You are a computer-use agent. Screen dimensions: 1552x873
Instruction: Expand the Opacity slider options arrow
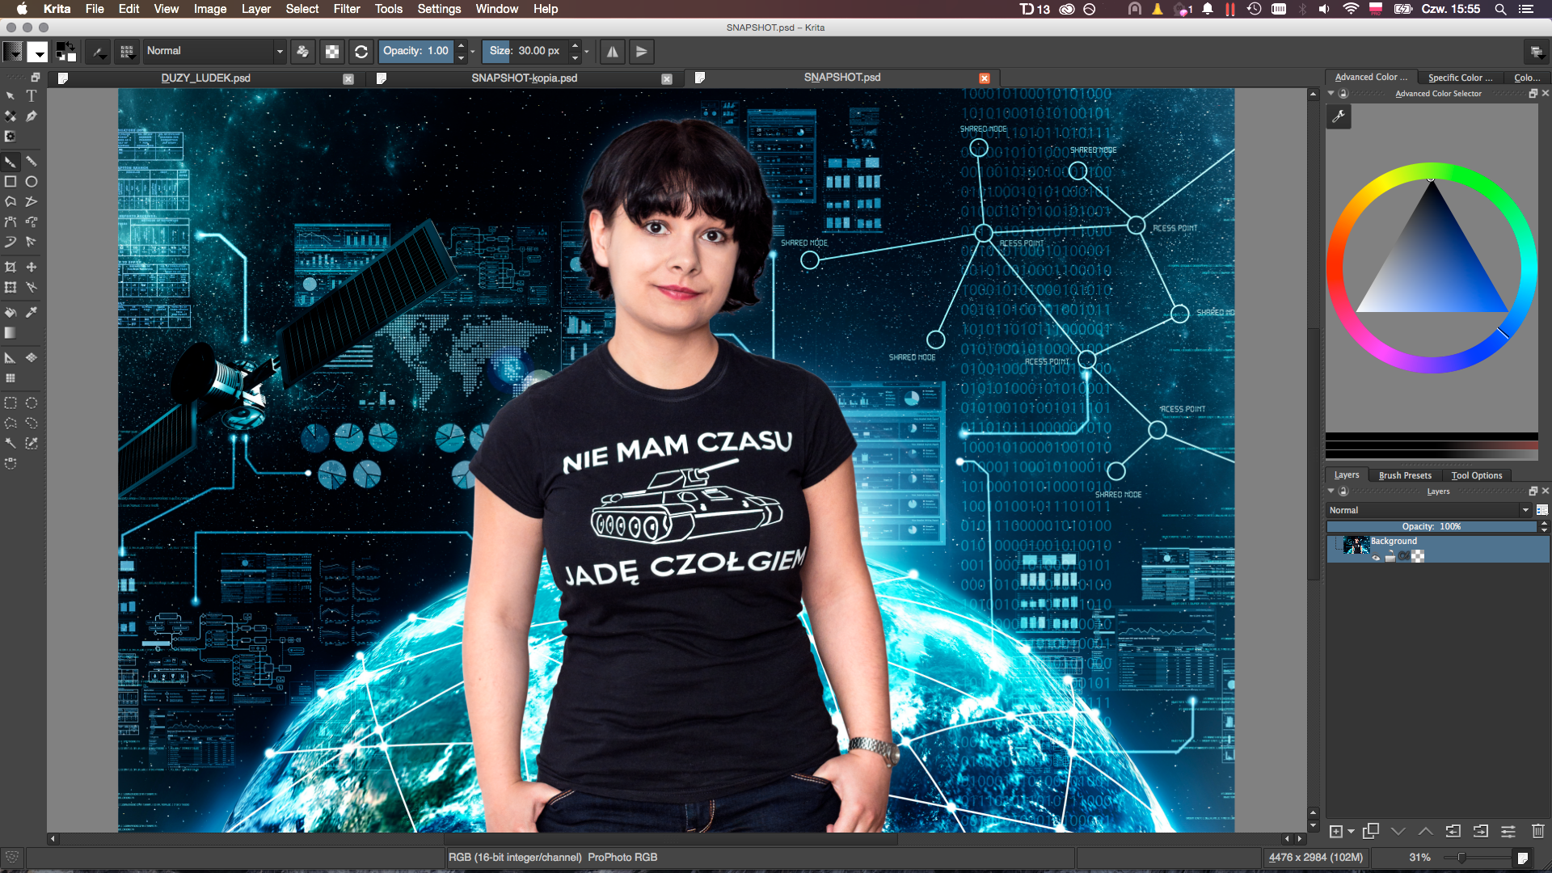pos(473,52)
